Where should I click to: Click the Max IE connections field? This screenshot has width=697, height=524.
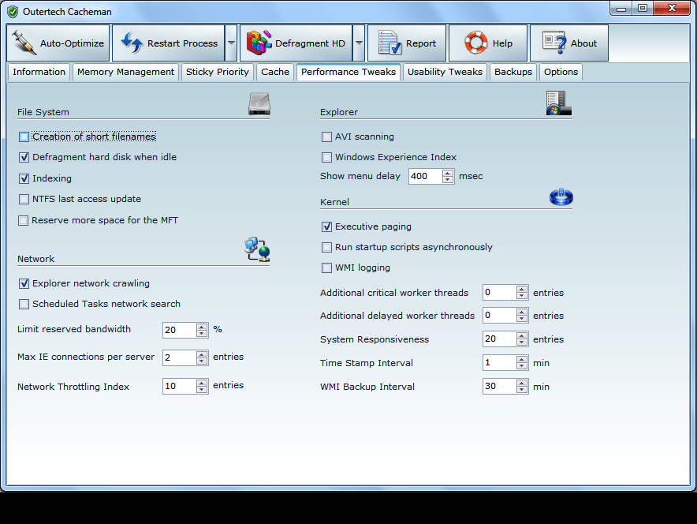[x=180, y=357]
